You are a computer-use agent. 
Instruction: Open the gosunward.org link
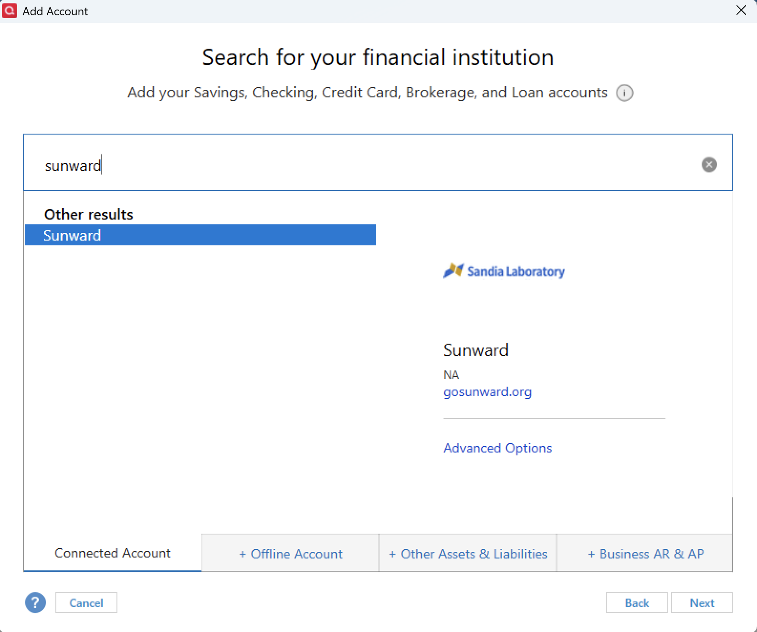click(x=487, y=392)
